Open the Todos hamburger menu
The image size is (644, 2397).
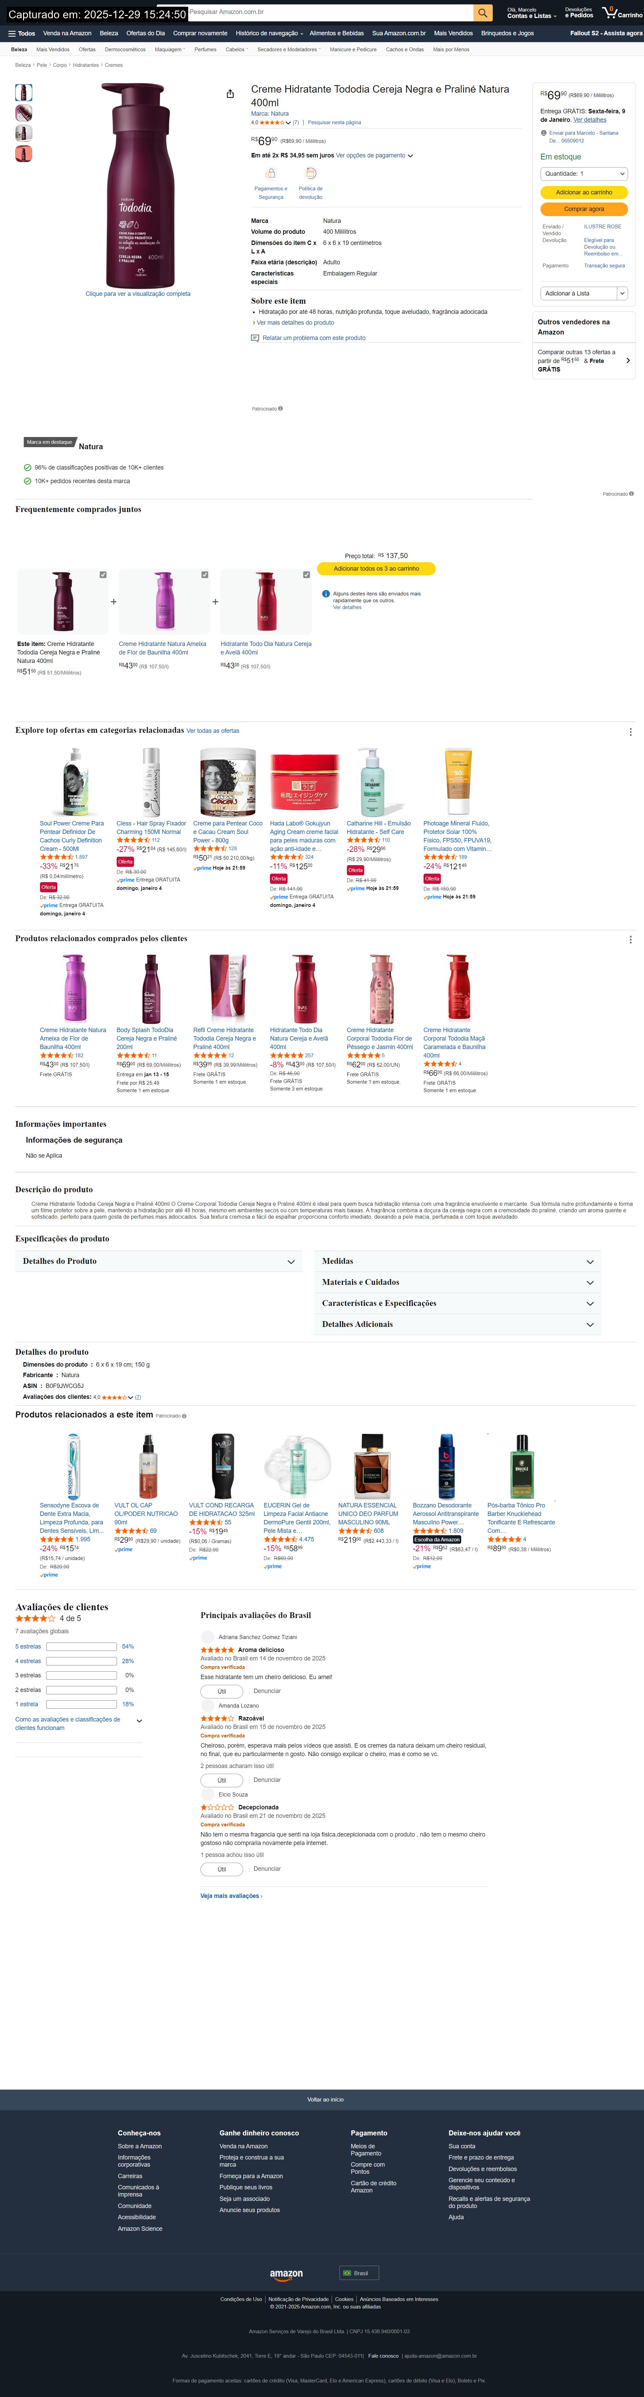(21, 34)
